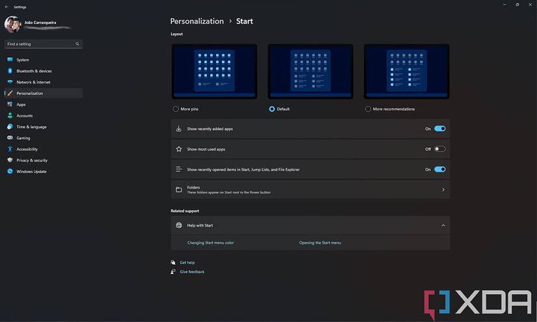The width and height of the screenshot is (537, 322).
Task: Switch to Apps settings
Action: (x=44, y=104)
